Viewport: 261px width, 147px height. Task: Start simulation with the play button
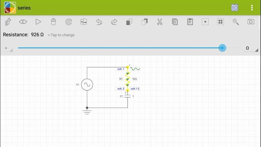pyautogui.click(x=38, y=22)
